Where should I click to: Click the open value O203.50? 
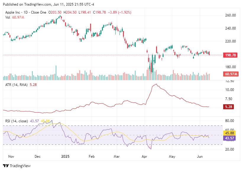pyautogui.click(x=55, y=12)
